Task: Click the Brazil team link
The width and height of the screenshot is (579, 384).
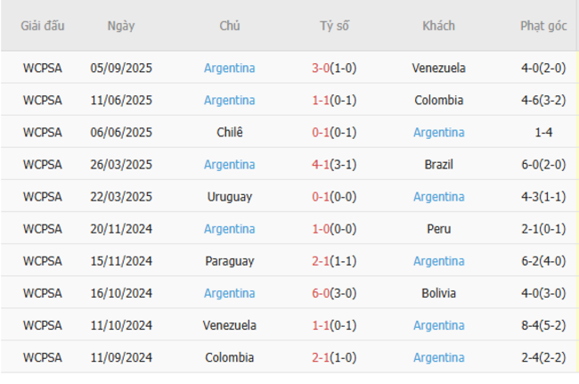Action: click(x=438, y=165)
